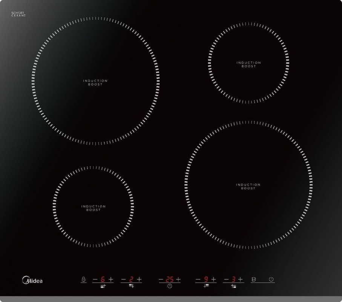Raise power on zone showing 3
The height and width of the screenshot is (302, 342).
pyautogui.click(x=241, y=279)
